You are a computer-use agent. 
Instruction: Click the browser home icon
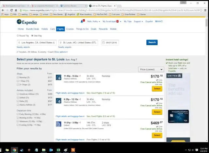(16, 10)
